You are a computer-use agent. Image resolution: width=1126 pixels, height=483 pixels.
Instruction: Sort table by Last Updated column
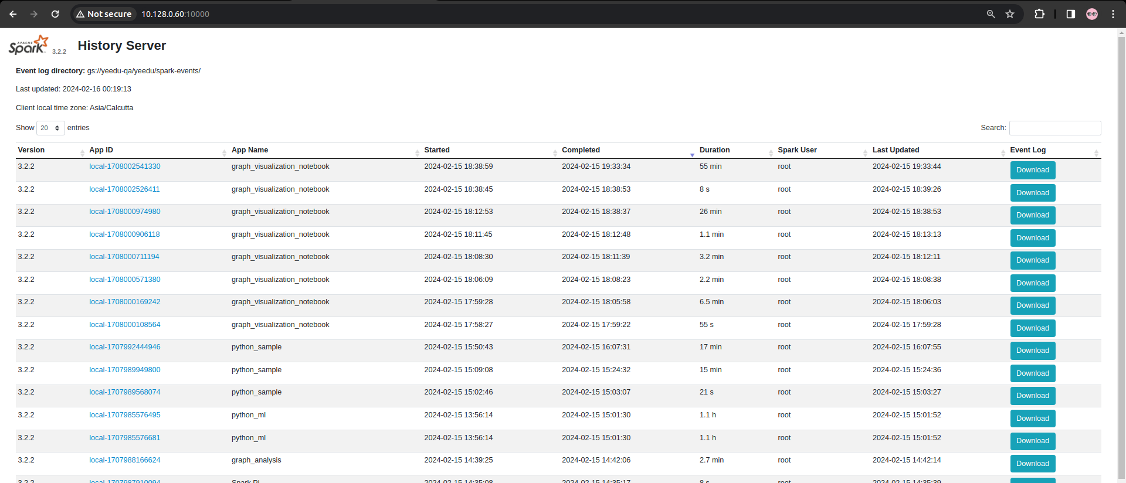coord(939,150)
